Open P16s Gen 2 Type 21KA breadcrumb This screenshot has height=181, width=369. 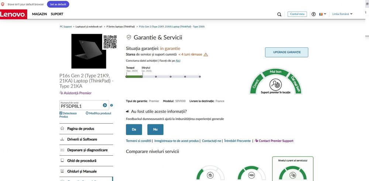coord(172,26)
